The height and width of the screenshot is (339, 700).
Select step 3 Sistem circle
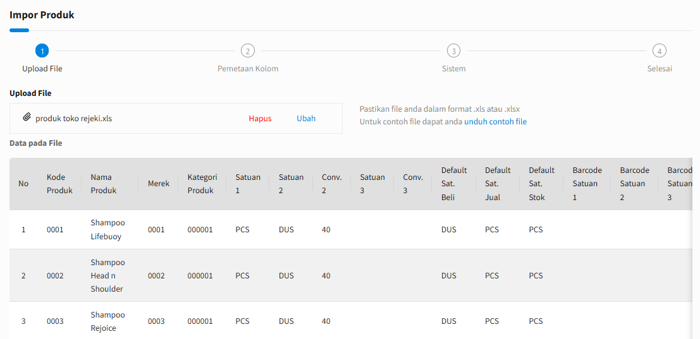pos(453,51)
